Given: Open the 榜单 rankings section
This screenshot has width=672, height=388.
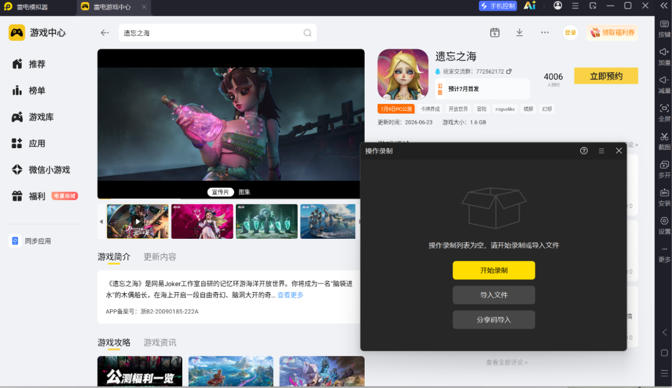Looking at the screenshot, I should (x=29, y=91).
